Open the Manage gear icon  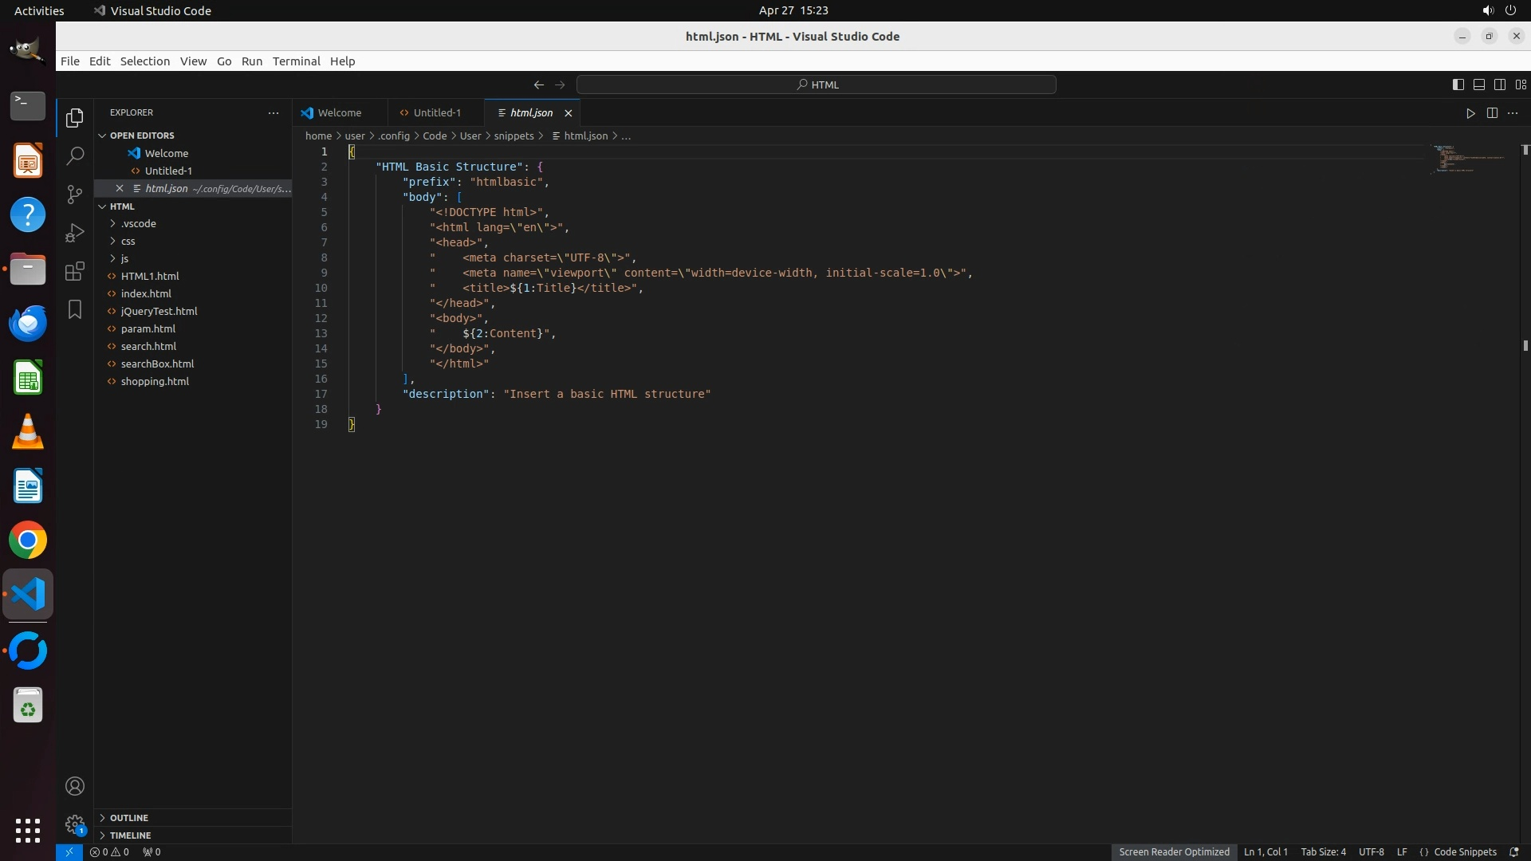tap(75, 824)
